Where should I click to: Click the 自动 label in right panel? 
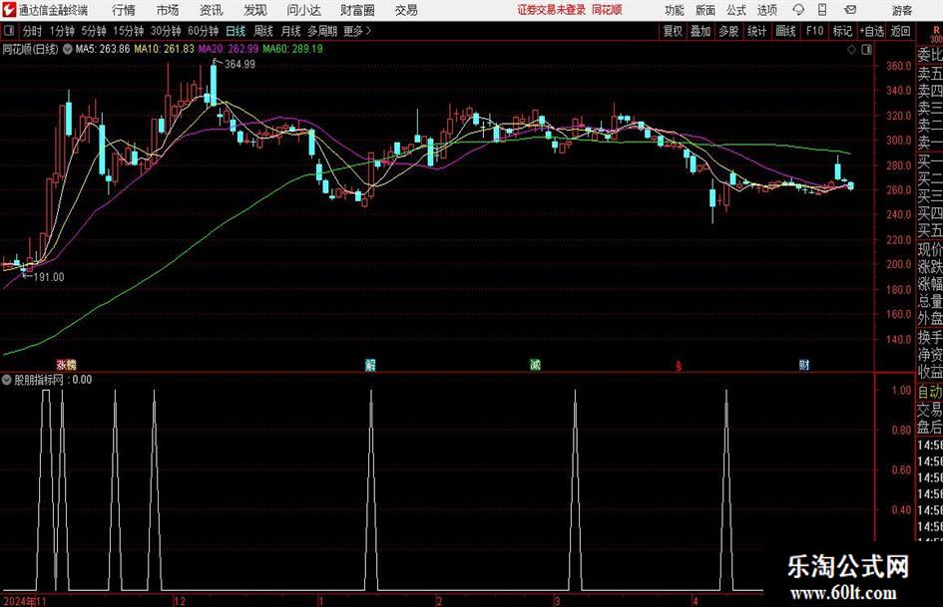tap(930, 392)
